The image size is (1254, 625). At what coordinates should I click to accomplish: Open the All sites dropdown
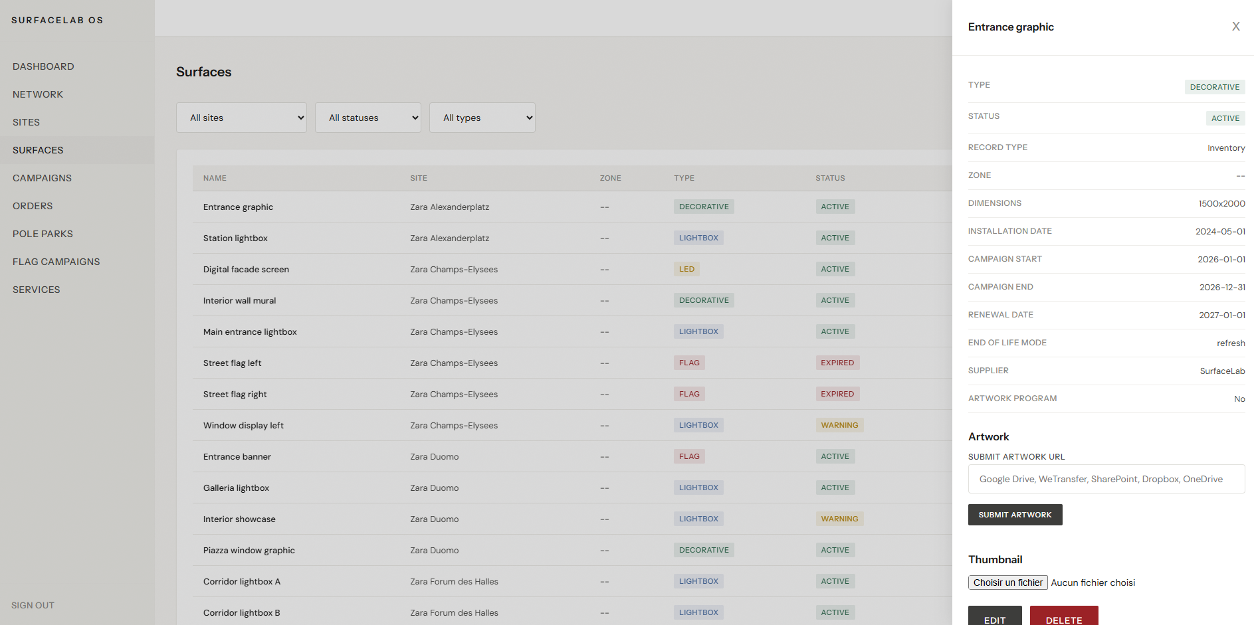point(241,118)
